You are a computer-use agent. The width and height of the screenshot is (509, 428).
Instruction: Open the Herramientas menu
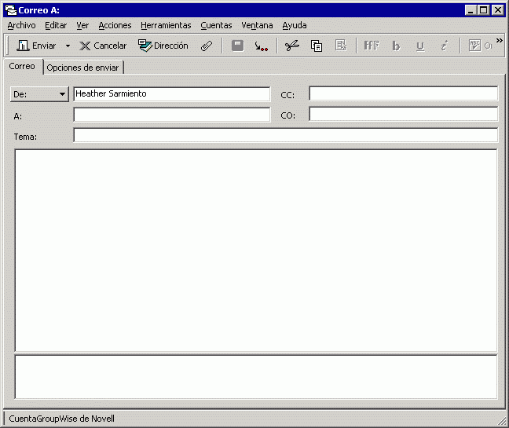click(x=166, y=25)
